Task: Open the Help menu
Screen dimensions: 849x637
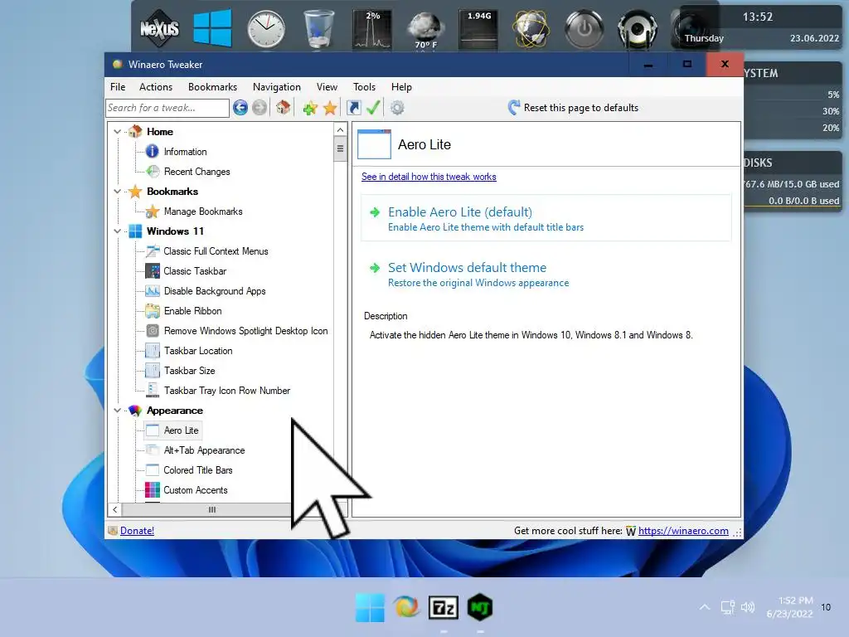Action: pyautogui.click(x=402, y=86)
